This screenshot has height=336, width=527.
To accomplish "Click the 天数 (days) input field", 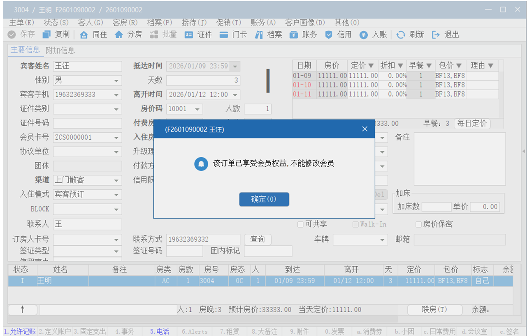I will point(203,81).
